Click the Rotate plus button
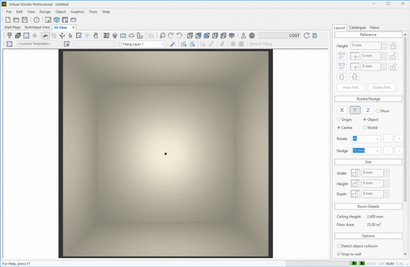The image size is (410, 267). [x=399, y=139]
